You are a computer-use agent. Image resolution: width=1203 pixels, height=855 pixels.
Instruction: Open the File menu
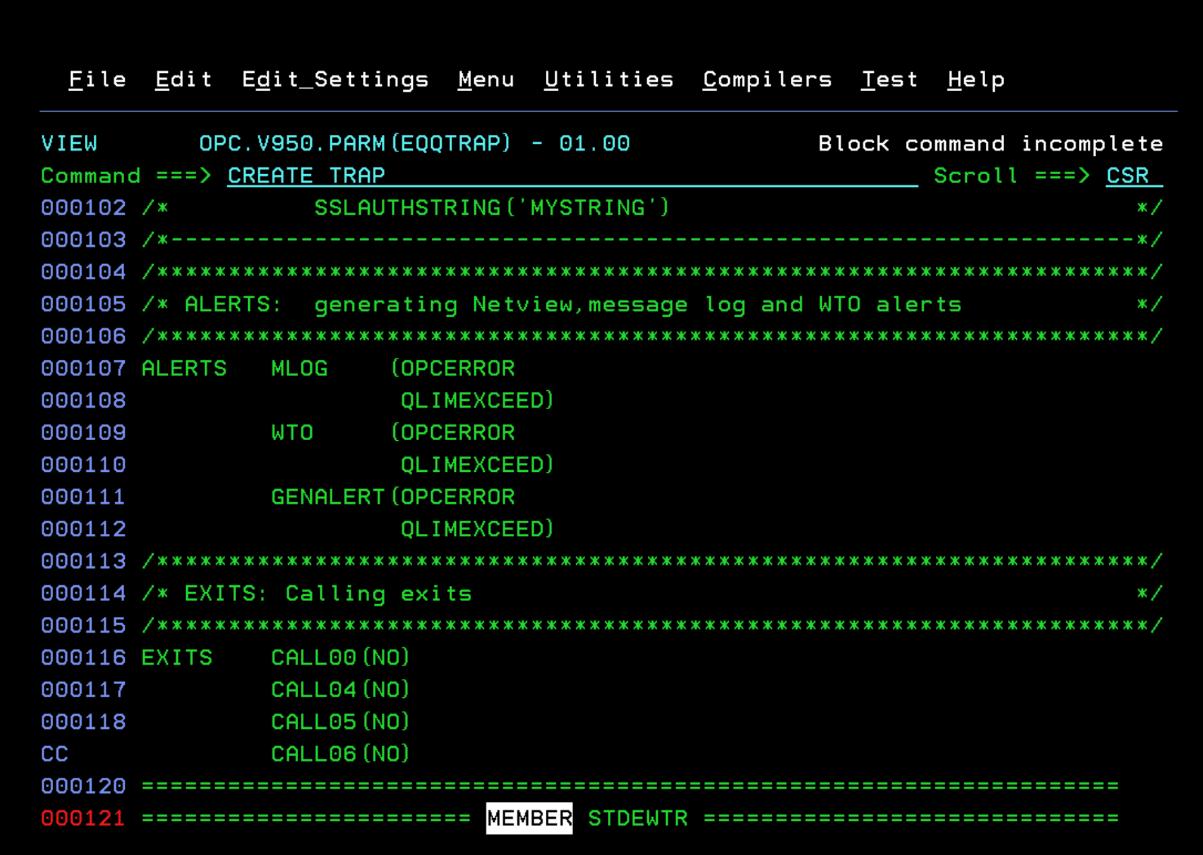pos(98,79)
